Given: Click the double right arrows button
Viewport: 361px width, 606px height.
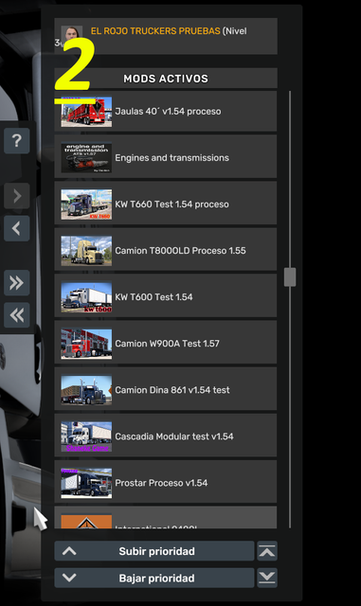Looking at the screenshot, I should tap(17, 283).
